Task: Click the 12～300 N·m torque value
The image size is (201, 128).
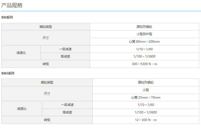Action: click(x=146, y=120)
